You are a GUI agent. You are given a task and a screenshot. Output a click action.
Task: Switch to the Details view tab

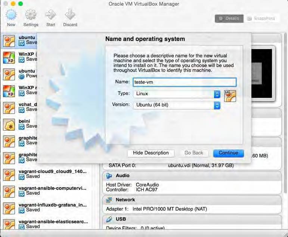tap(229, 19)
